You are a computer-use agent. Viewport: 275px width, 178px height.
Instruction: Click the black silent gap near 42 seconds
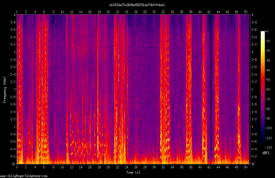point(211,89)
